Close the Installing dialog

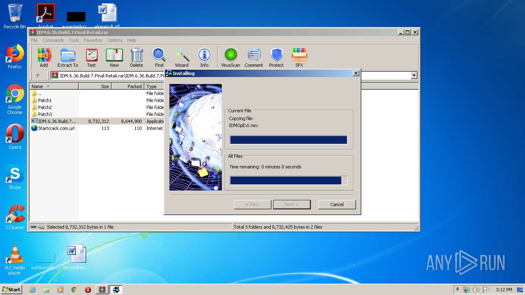pyautogui.click(x=356, y=73)
